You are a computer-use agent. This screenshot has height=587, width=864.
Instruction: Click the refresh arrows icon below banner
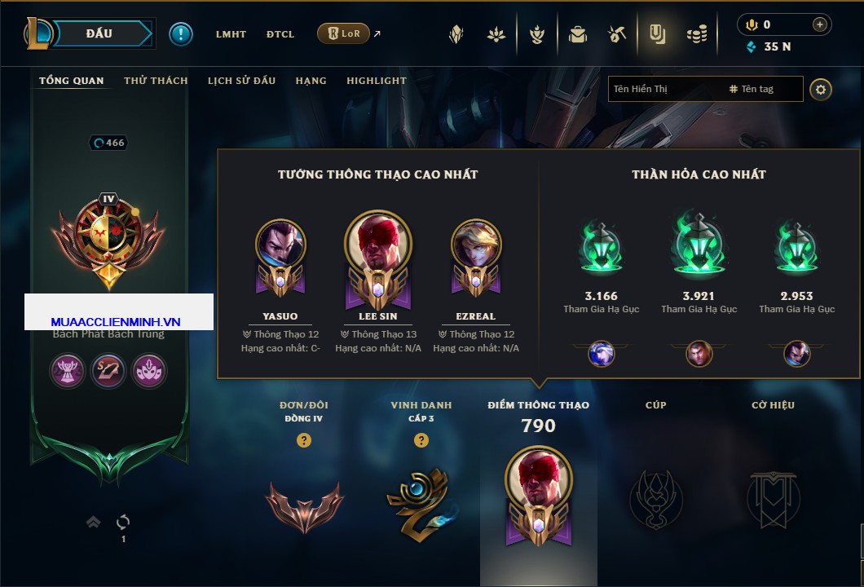coord(123,522)
